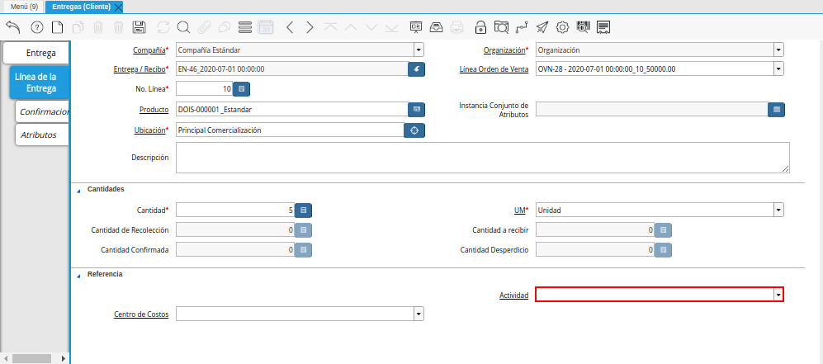The image size is (823, 364).
Task: Click the undo changes arrow icon
Action: (x=12, y=27)
